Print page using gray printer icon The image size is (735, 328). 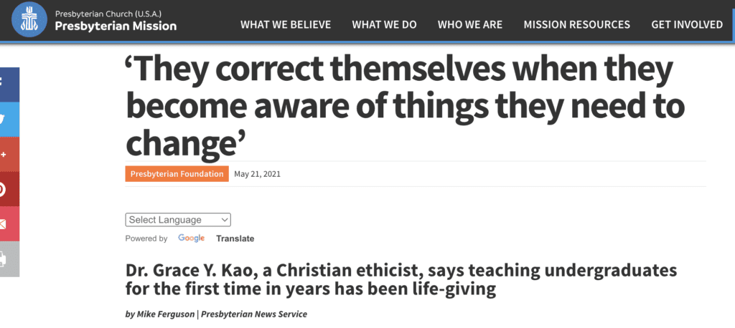[x=9, y=259]
